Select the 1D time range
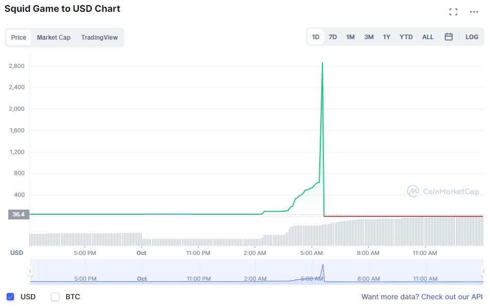This screenshot has height=308, width=490. click(x=316, y=37)
